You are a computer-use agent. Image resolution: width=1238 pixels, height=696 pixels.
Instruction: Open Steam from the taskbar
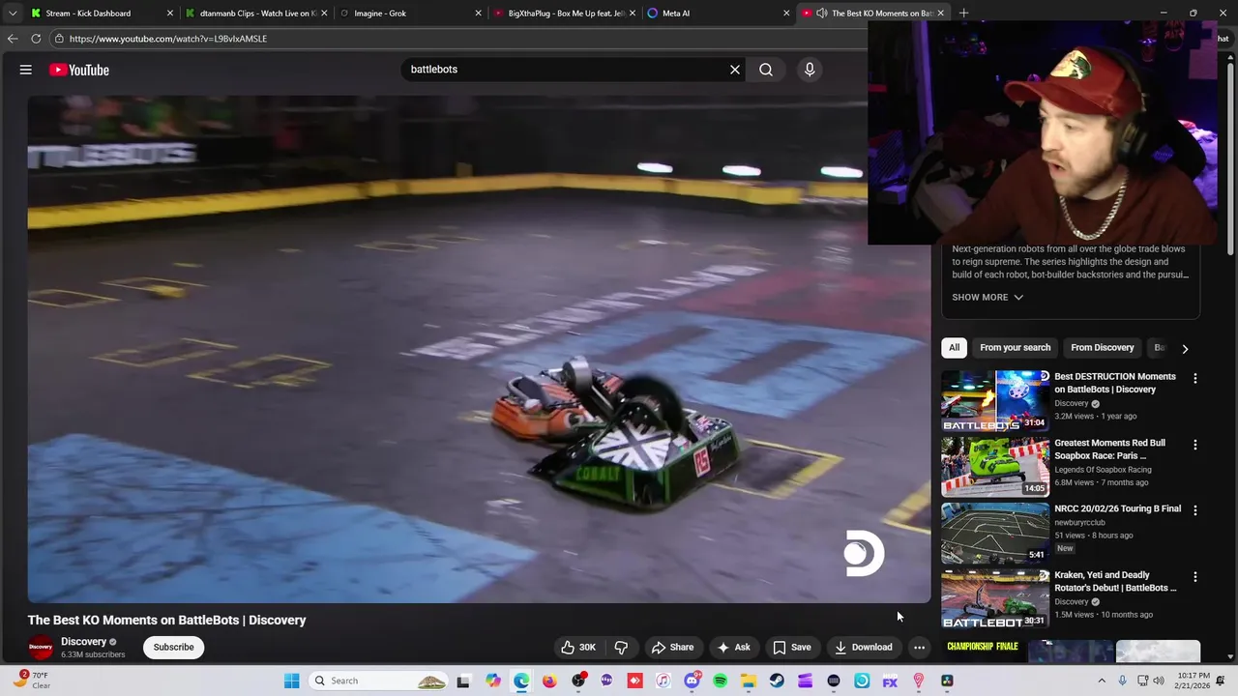tap(777, 681)
